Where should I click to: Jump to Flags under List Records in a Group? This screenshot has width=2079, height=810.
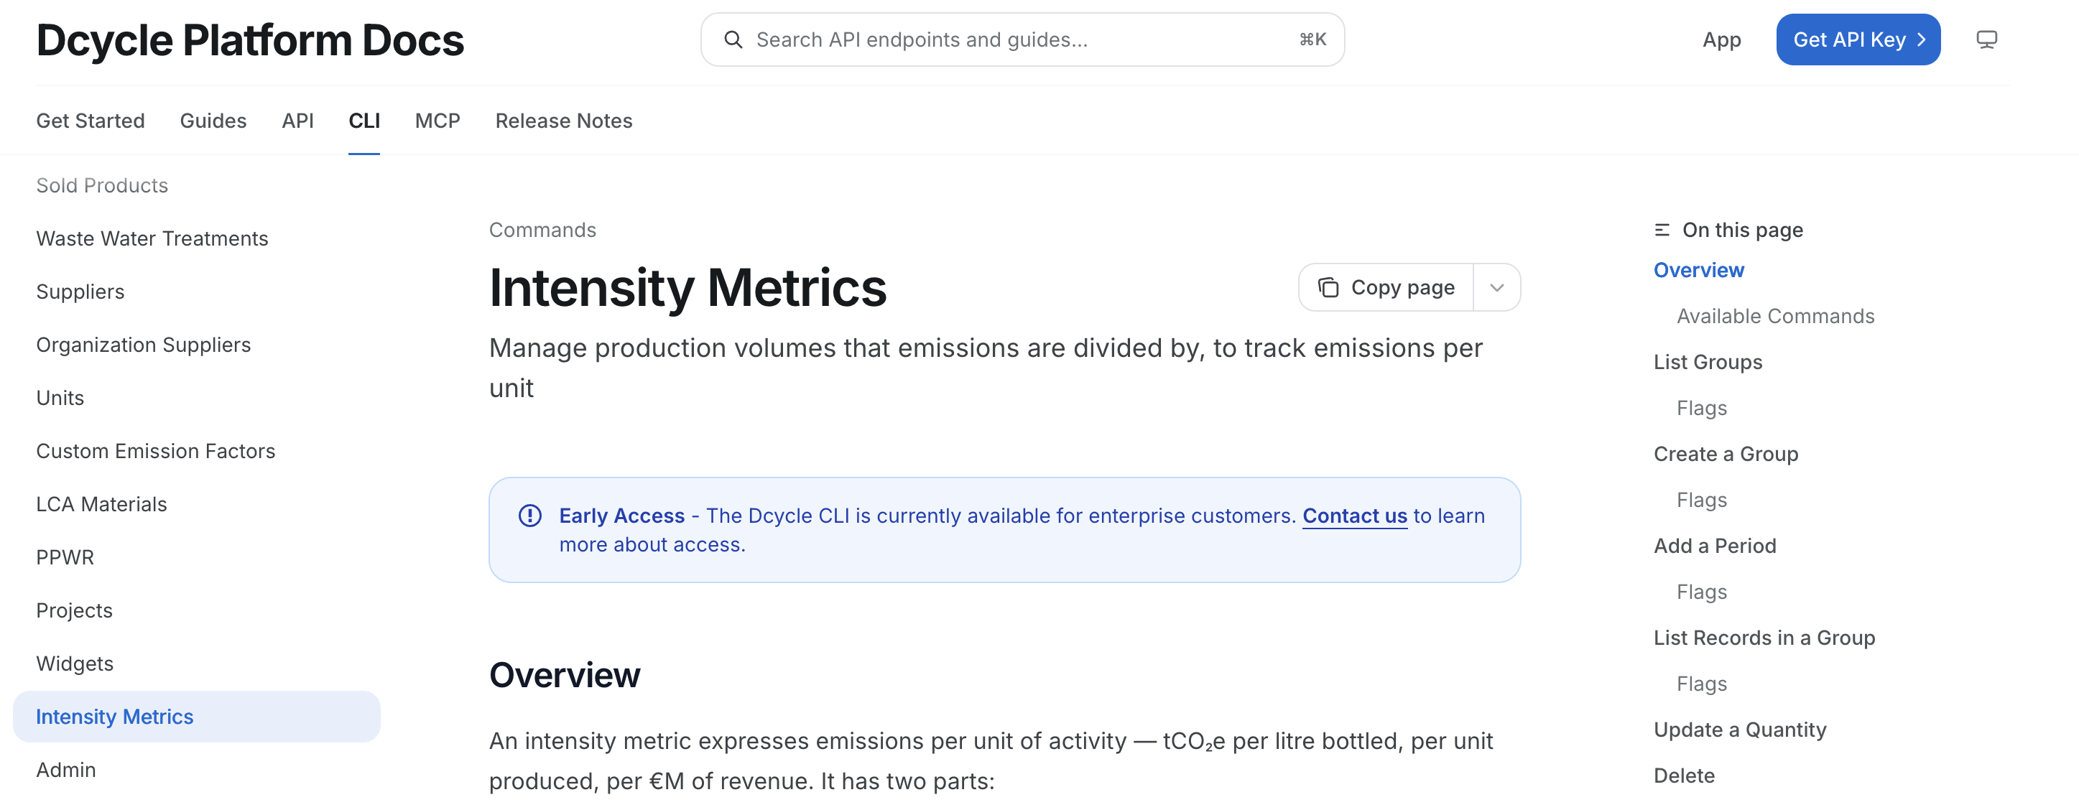coord(1701,684)
